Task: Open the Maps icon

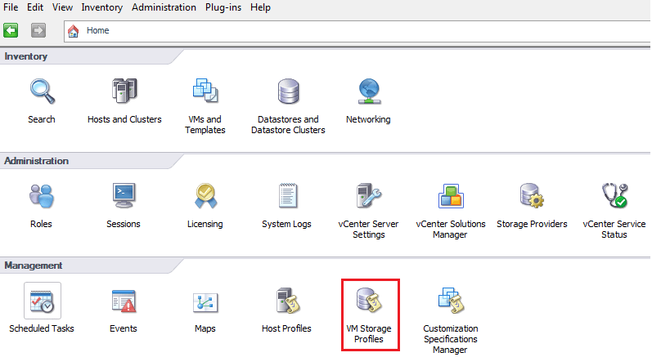Action: 205,302
